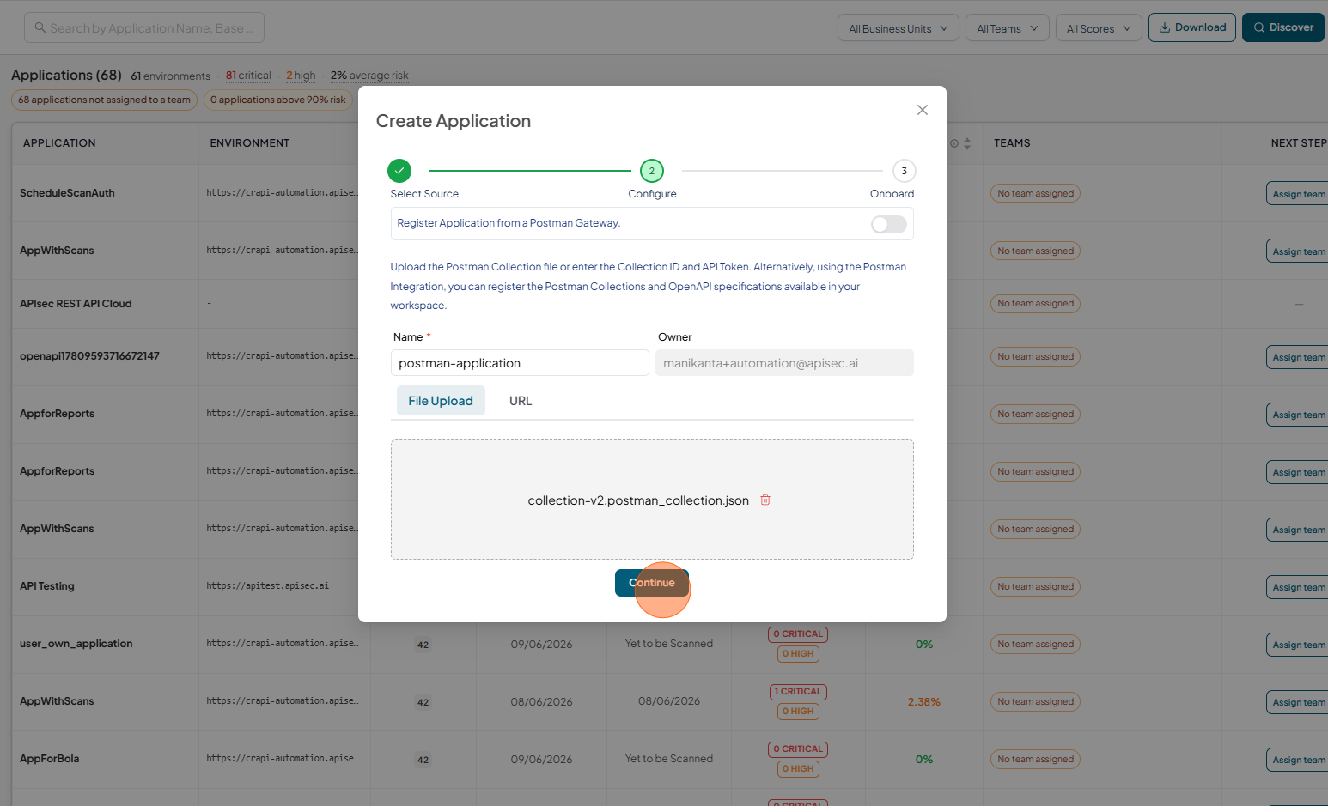Click the file upload drop zone area
The image size is (1328, 806).
click(x=652, y=500)
